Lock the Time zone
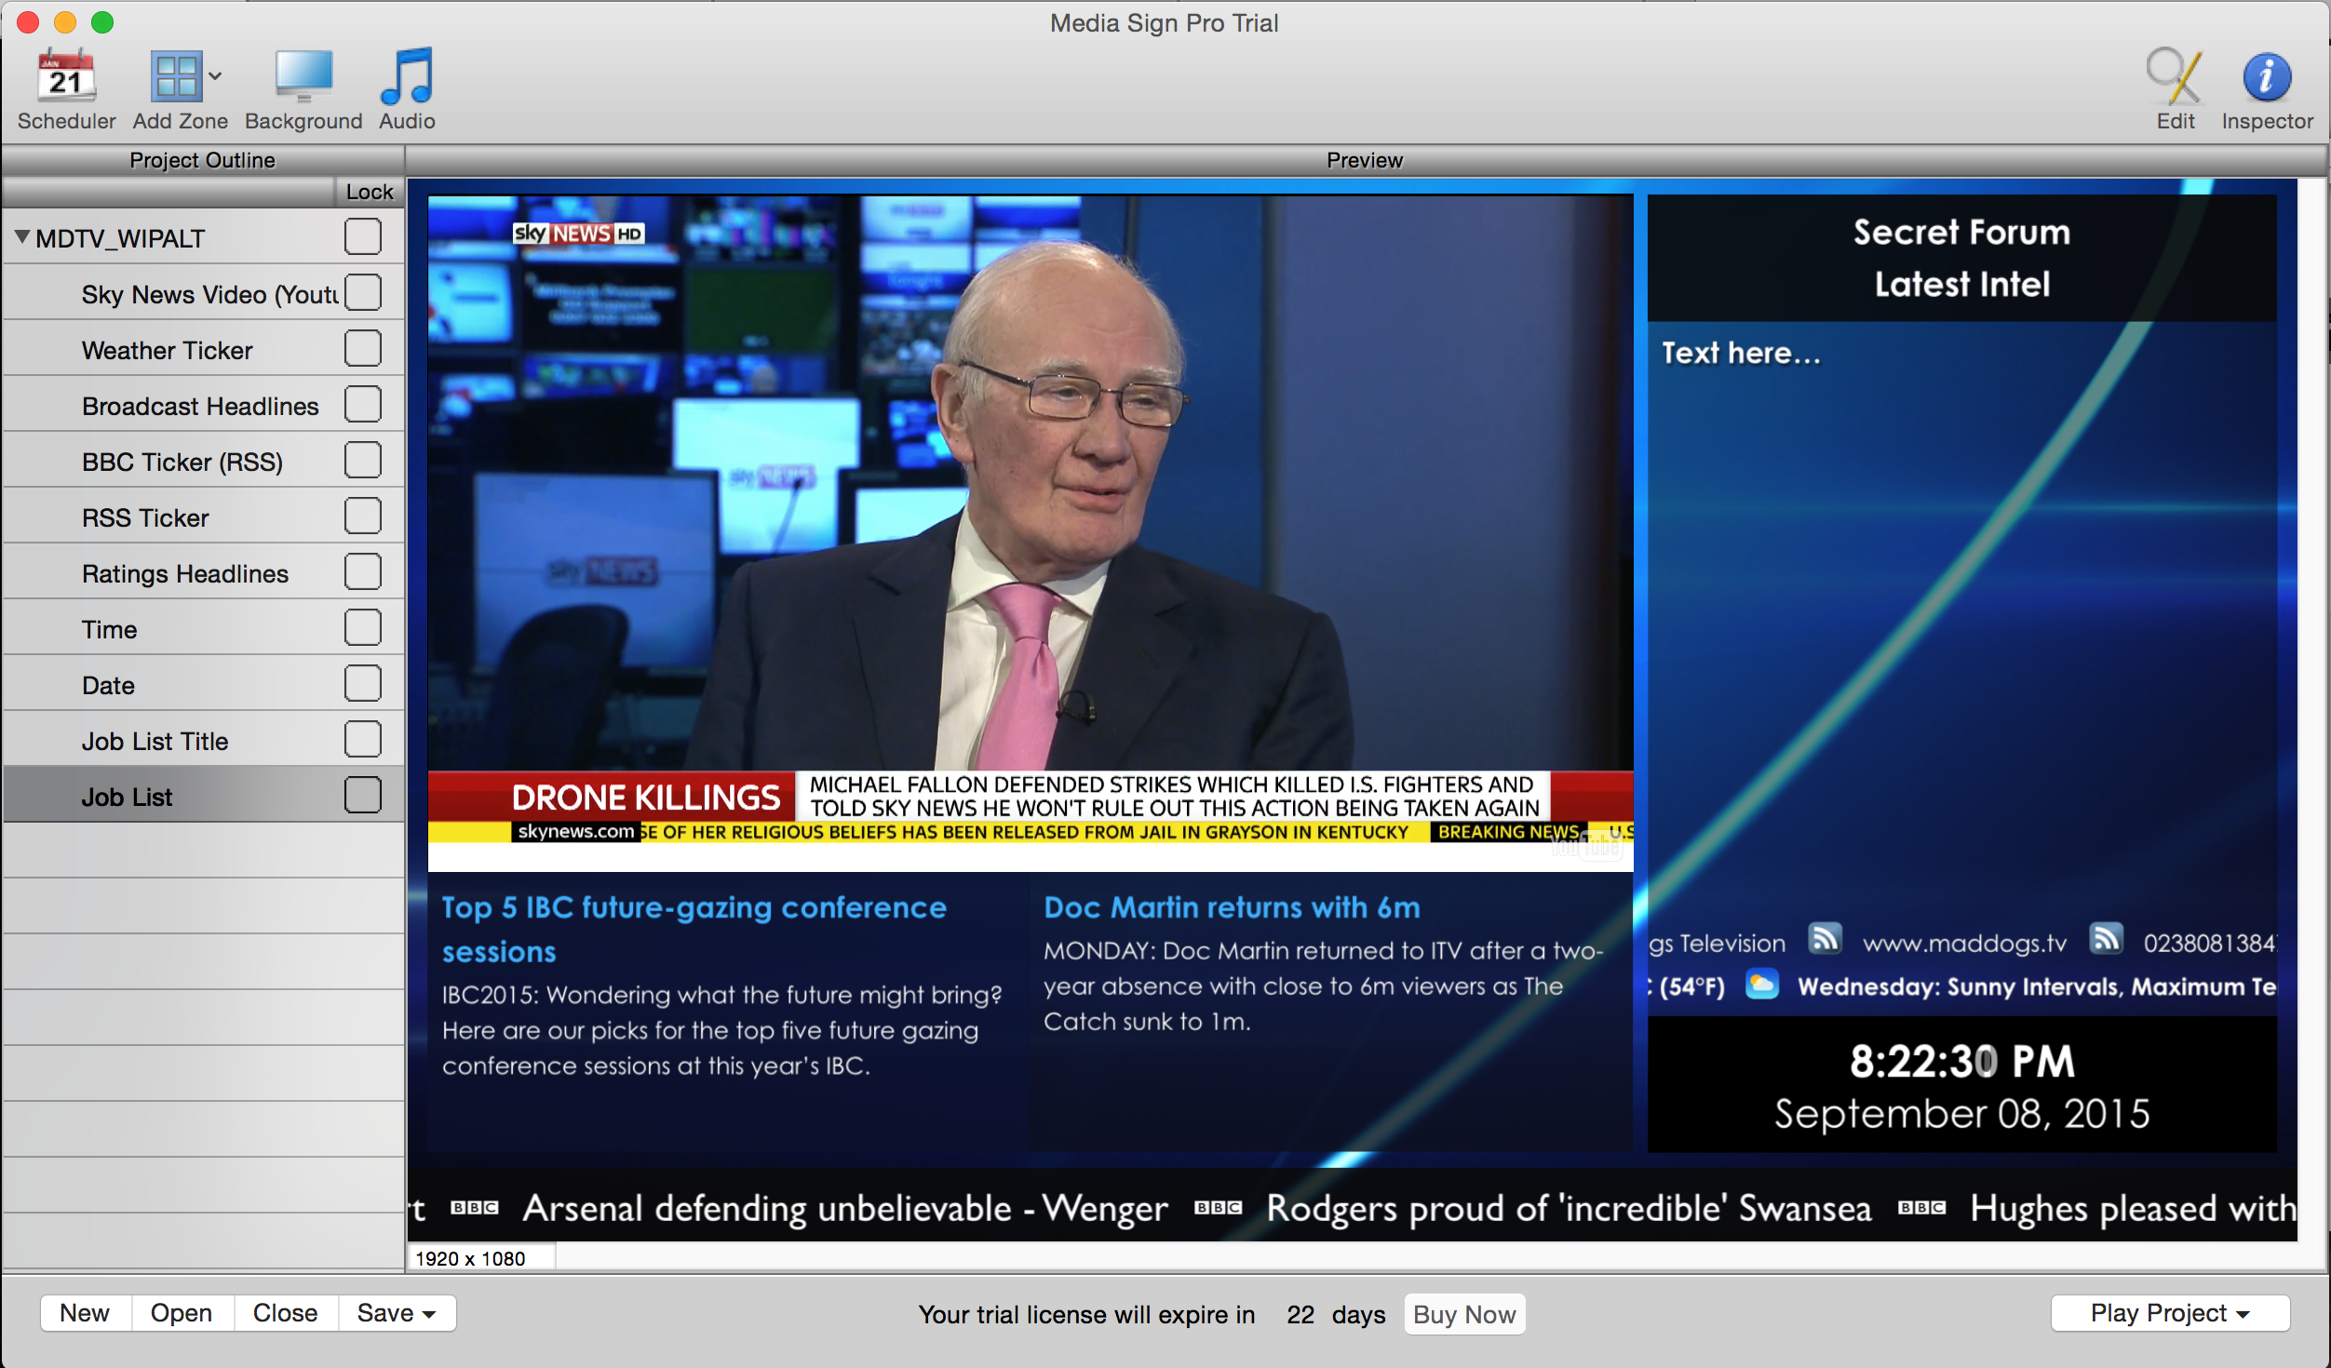2331x1368 pixels. coord(362,627)
